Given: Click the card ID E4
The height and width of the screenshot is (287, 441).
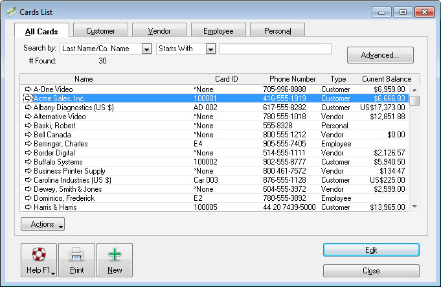Looking at the screenshot, I should 198,144.
